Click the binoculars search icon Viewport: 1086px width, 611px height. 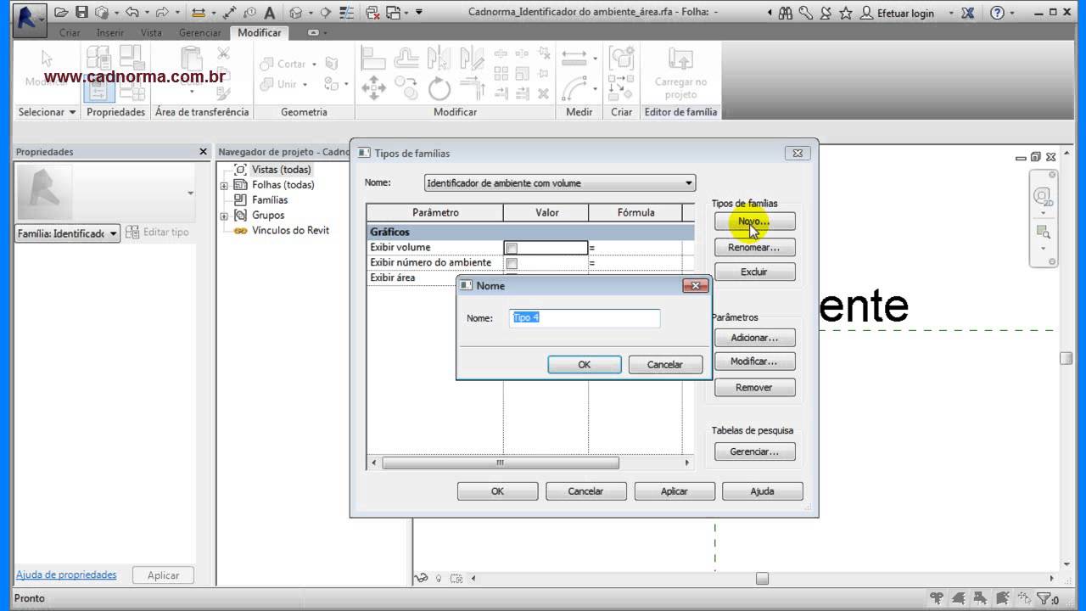click(786, 13)
